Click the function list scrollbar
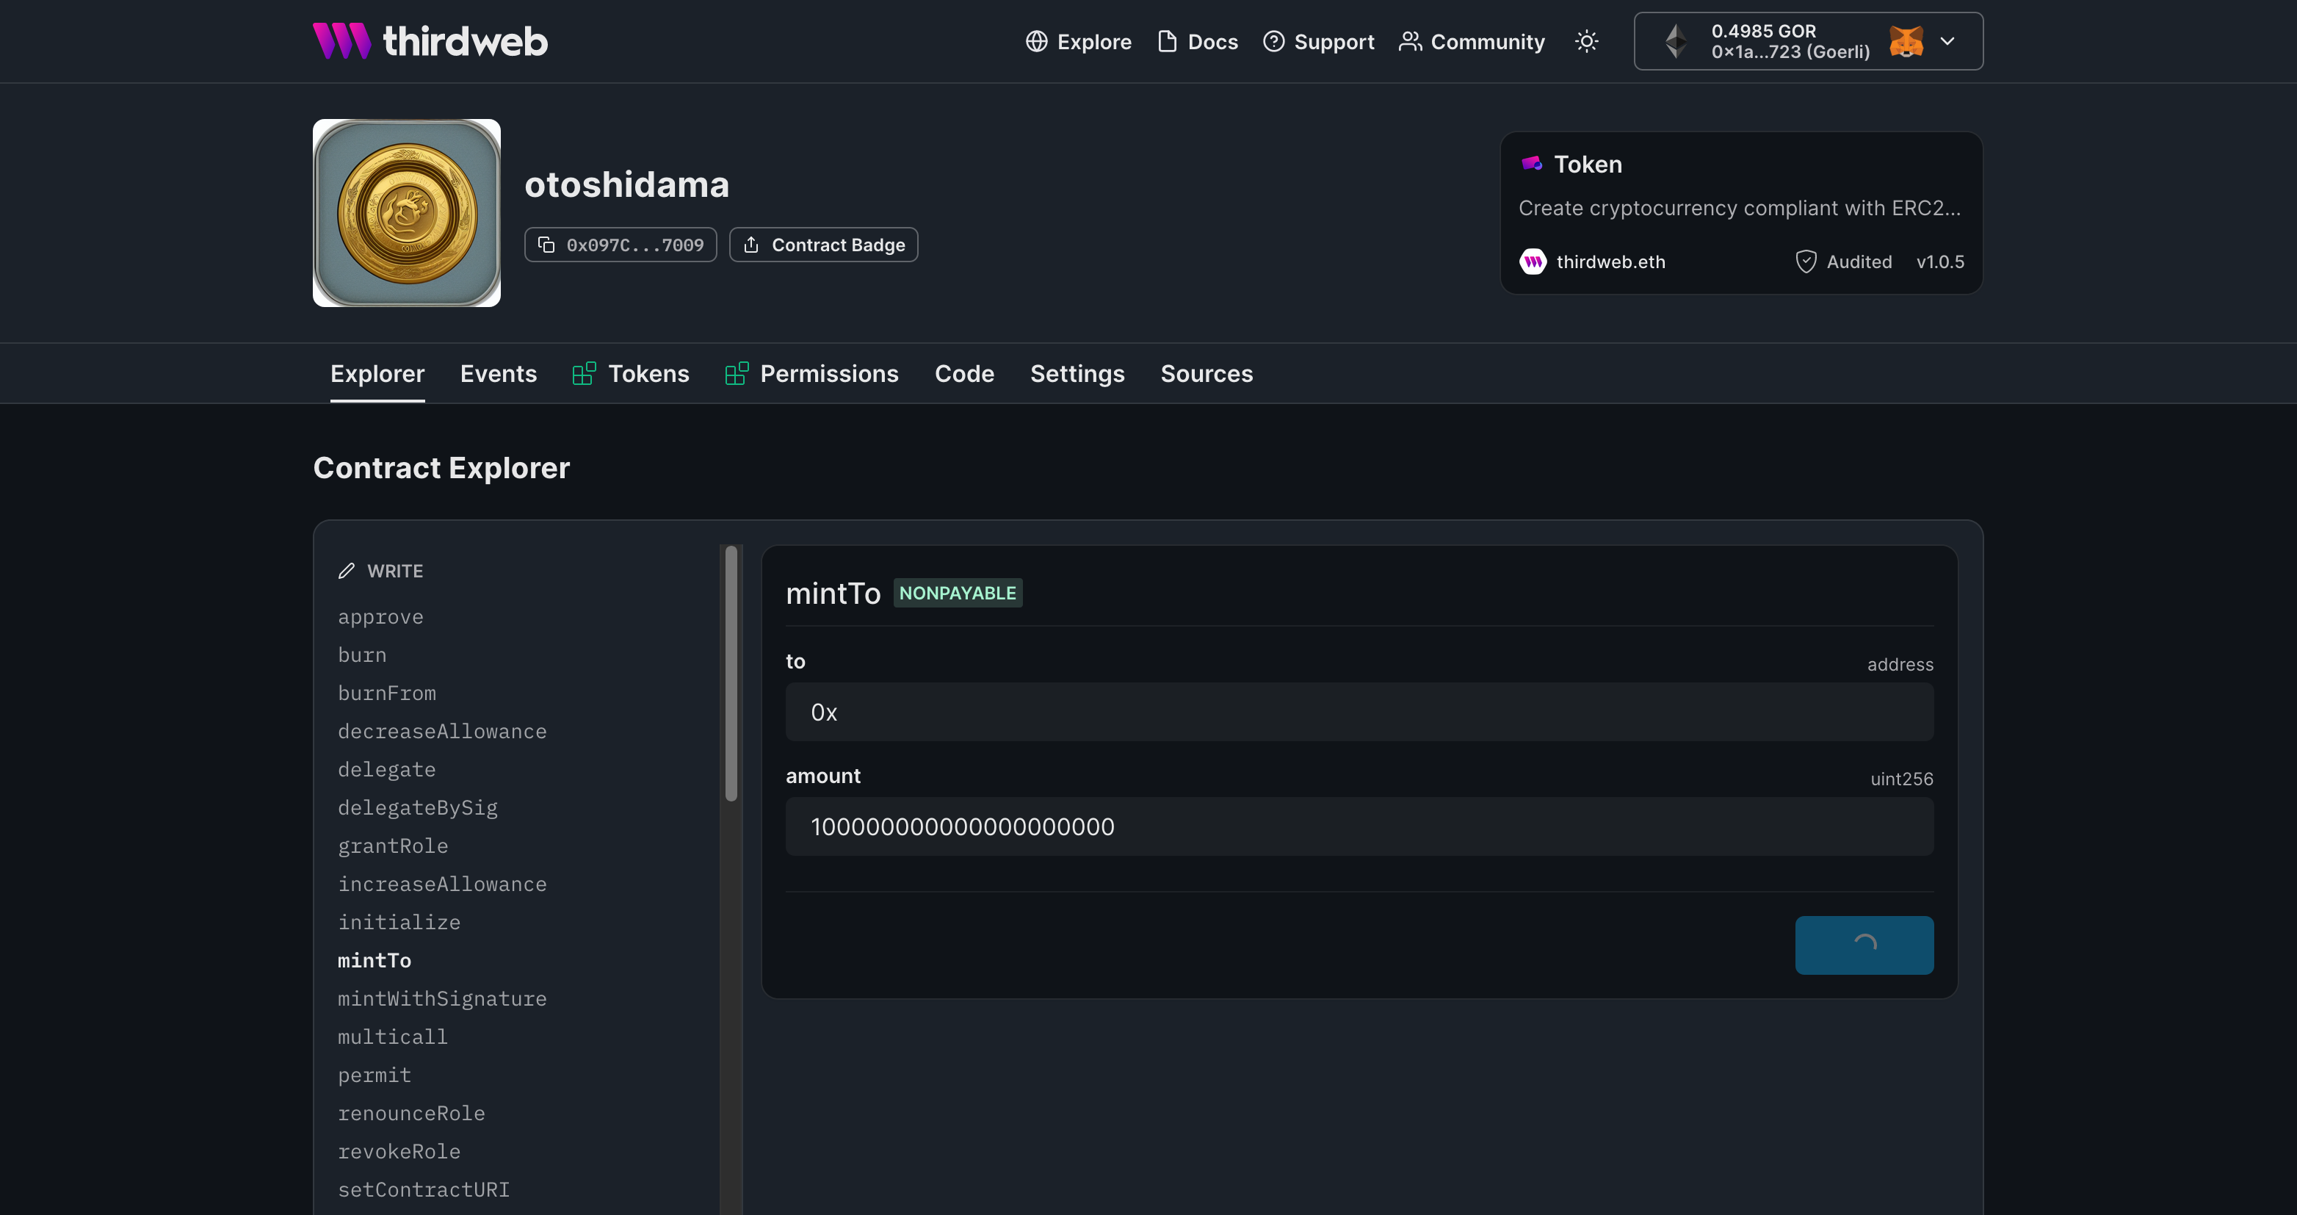 pos(731,674)
